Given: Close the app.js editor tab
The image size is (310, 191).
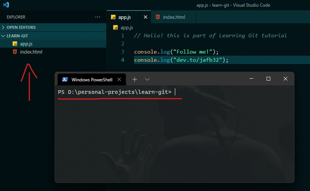Looking at the screenshot, I should point(146,17).
